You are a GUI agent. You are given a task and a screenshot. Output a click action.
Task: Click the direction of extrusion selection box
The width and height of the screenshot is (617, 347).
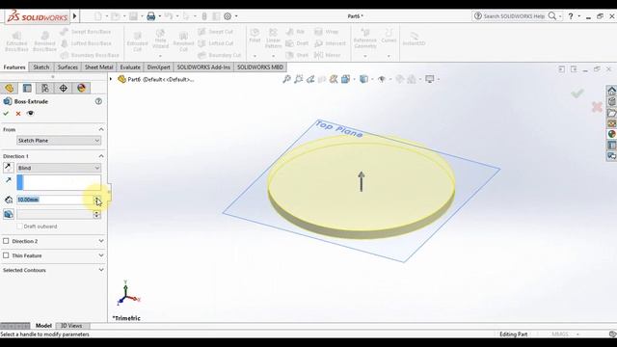pos(59,182)
